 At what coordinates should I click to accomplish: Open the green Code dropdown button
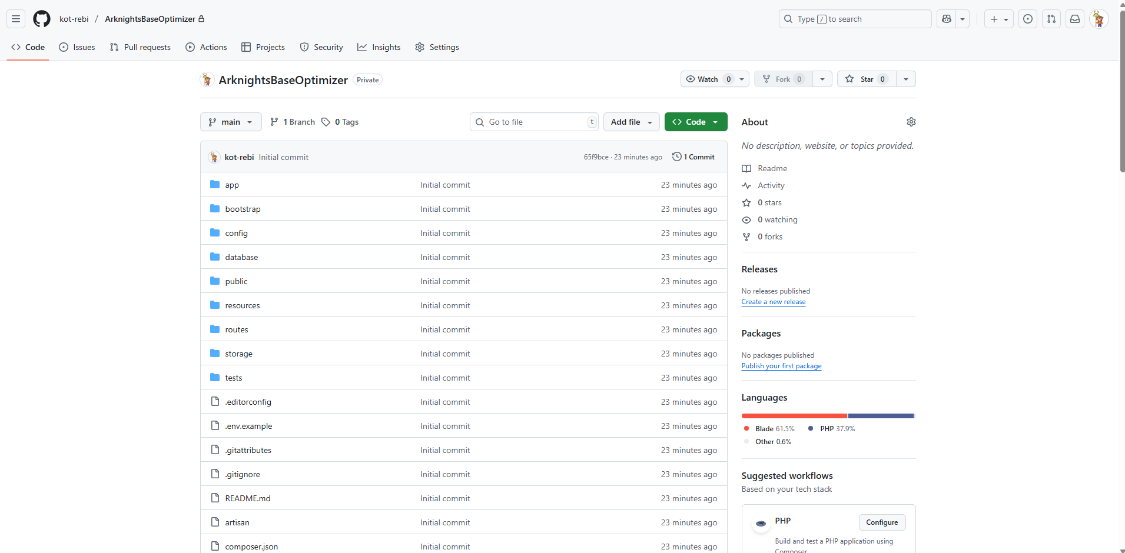tap(696, 122)
